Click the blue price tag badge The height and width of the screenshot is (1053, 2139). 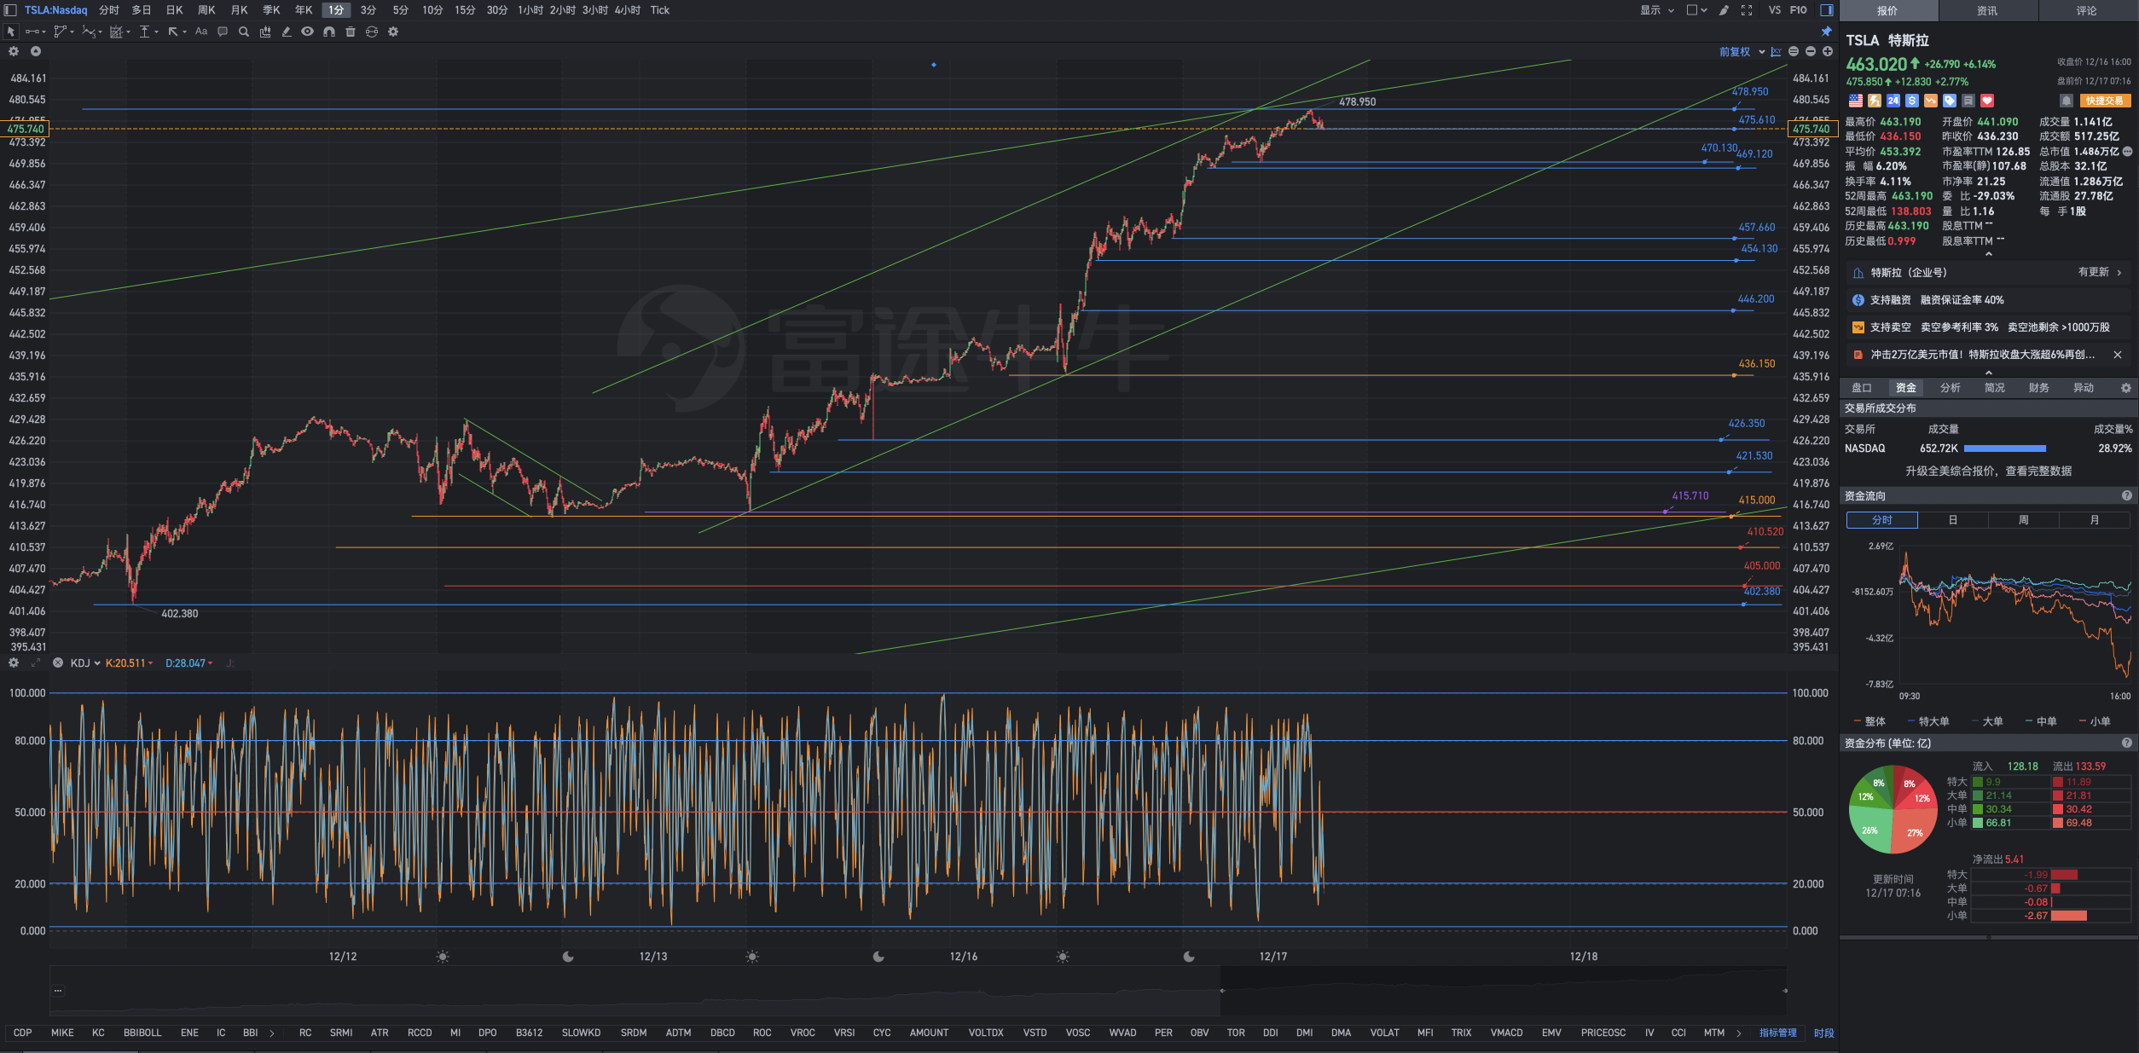[1950, 101]
